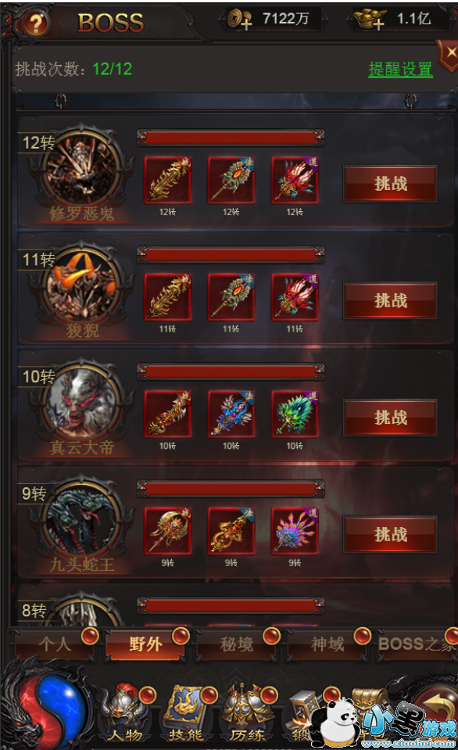Image resolution: width=458 pixels, height=750 pixels.
Task: View the 12转 warrior sword reward icon
Action: (168, 181)
